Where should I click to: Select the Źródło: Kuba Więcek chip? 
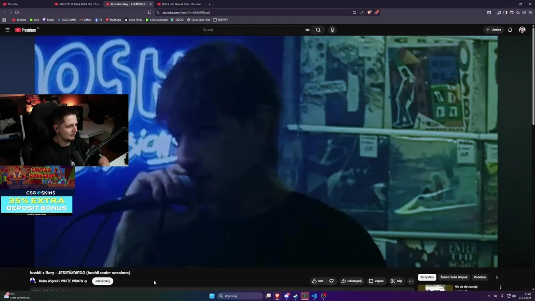454,277
